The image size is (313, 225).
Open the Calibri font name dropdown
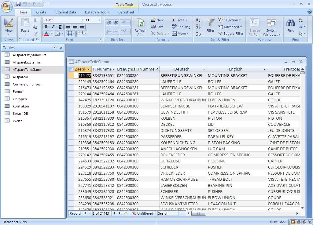[83, 20]
